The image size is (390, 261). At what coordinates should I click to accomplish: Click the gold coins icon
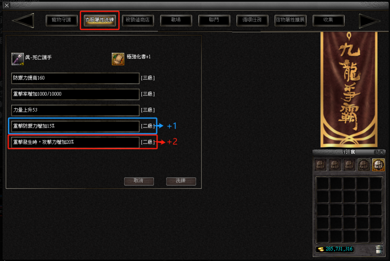(x=321, y=249)
